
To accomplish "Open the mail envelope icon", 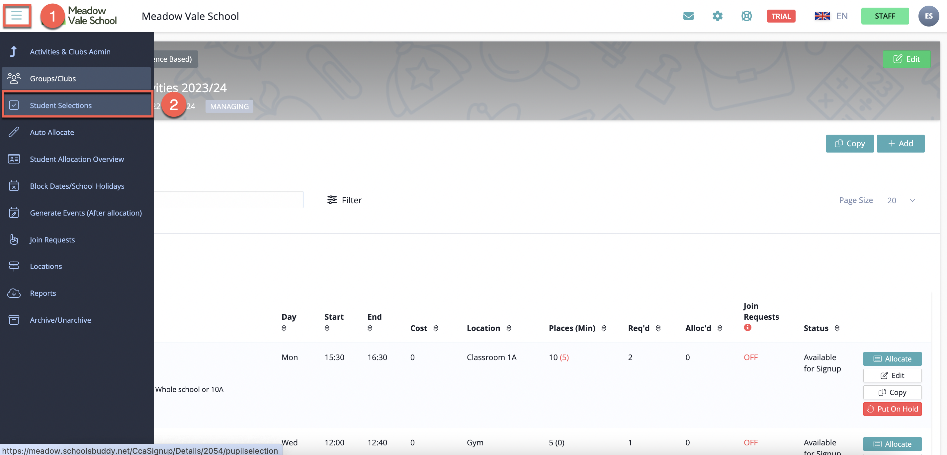I will 688,16.
